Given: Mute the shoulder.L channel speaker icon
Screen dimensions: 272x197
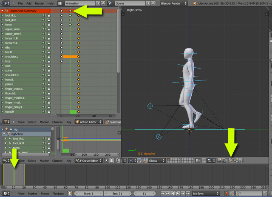Looking at the screenshot, I should [x=44, y=57].
